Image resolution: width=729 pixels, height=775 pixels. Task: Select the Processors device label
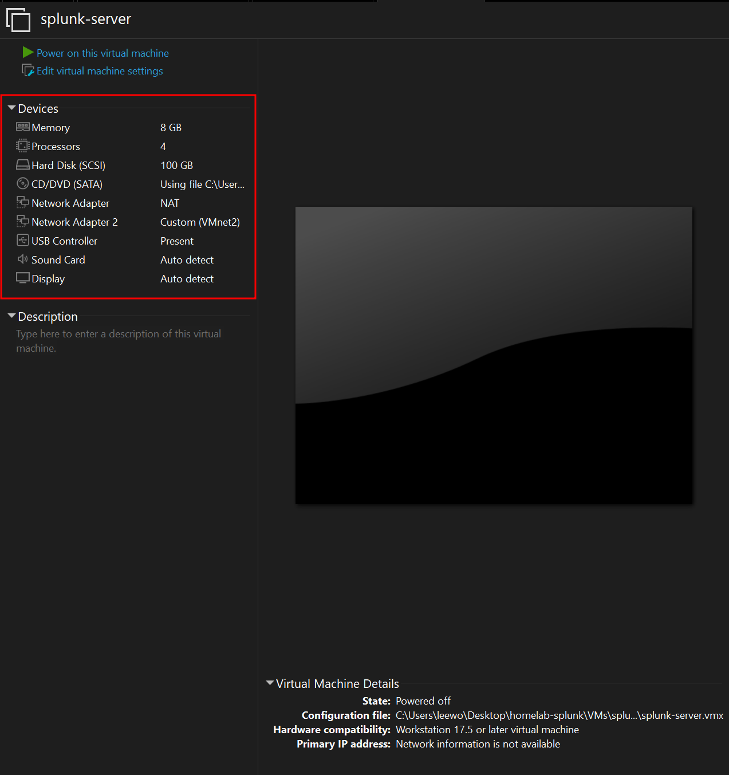click(x=56, y=147)
